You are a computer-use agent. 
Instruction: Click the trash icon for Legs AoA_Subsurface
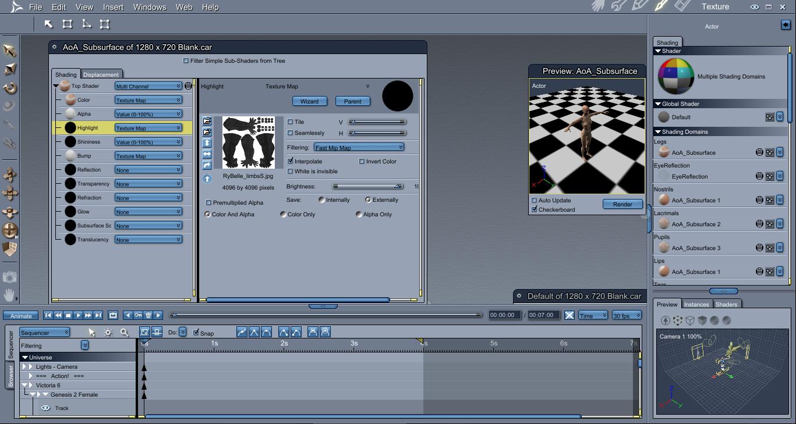pos(759,152)
